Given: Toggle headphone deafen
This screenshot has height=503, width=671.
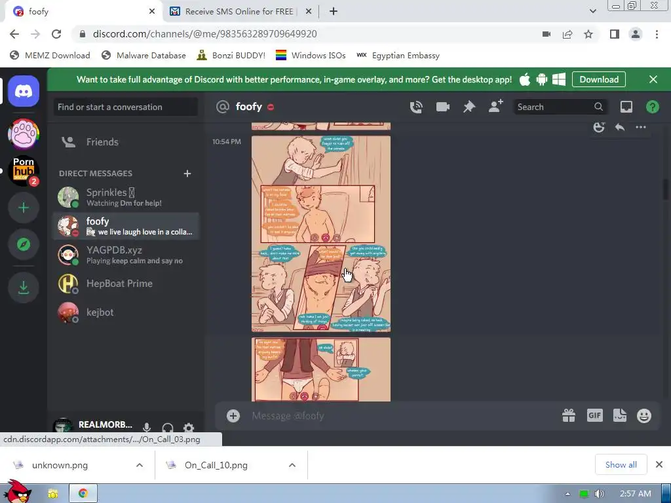Looking at the screenshot, I should [168, 427].
